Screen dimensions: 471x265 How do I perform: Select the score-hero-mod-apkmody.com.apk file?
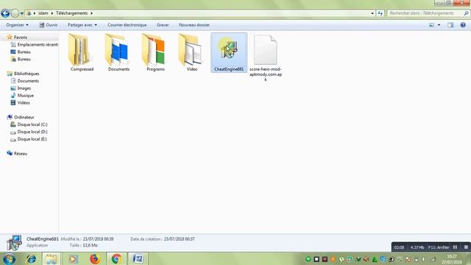coord(266,57)
